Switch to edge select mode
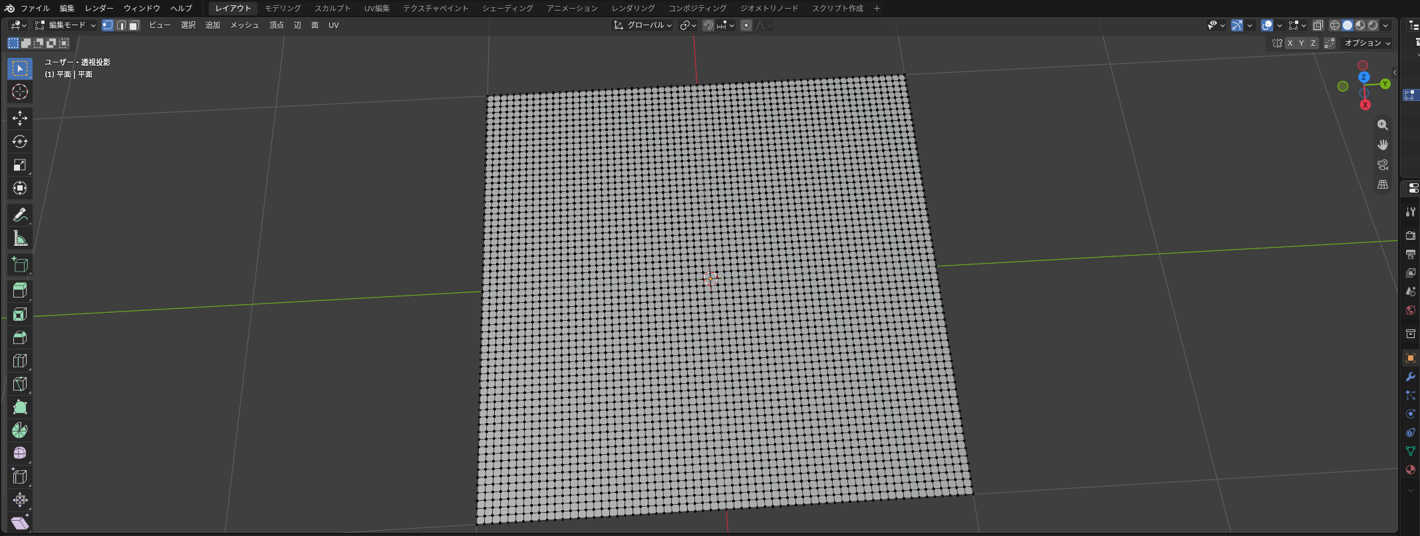This screenshot has width=1420, height=536. coord(120,25)
